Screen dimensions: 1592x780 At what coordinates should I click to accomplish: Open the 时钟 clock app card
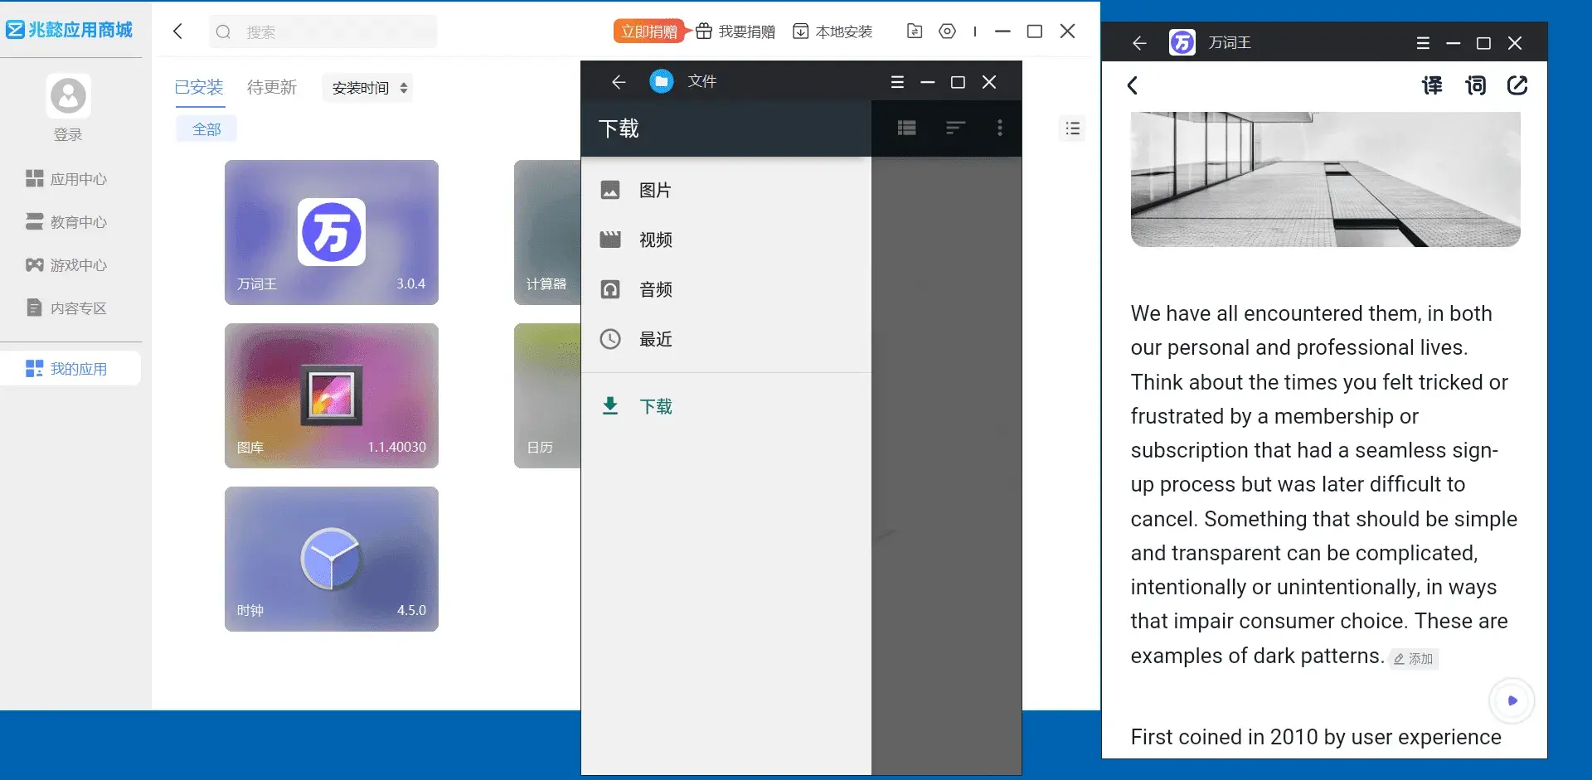pyautogui.click(x=331, y=559)
